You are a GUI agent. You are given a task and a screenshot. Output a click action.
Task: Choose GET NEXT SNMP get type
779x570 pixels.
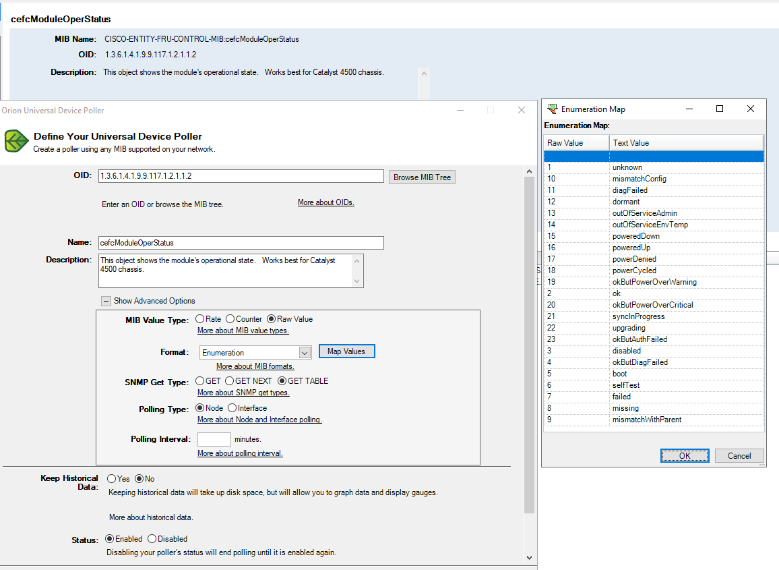click(x=230, y=381)
